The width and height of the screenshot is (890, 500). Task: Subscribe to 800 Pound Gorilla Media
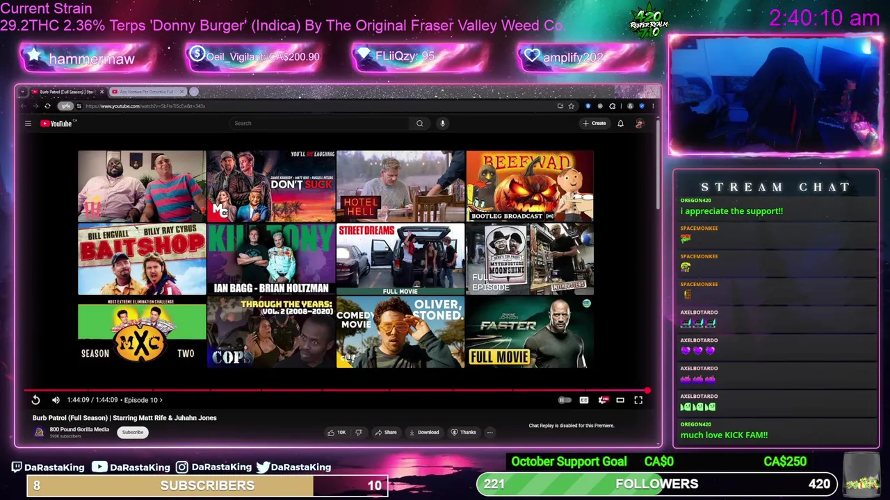click(132, 433)
